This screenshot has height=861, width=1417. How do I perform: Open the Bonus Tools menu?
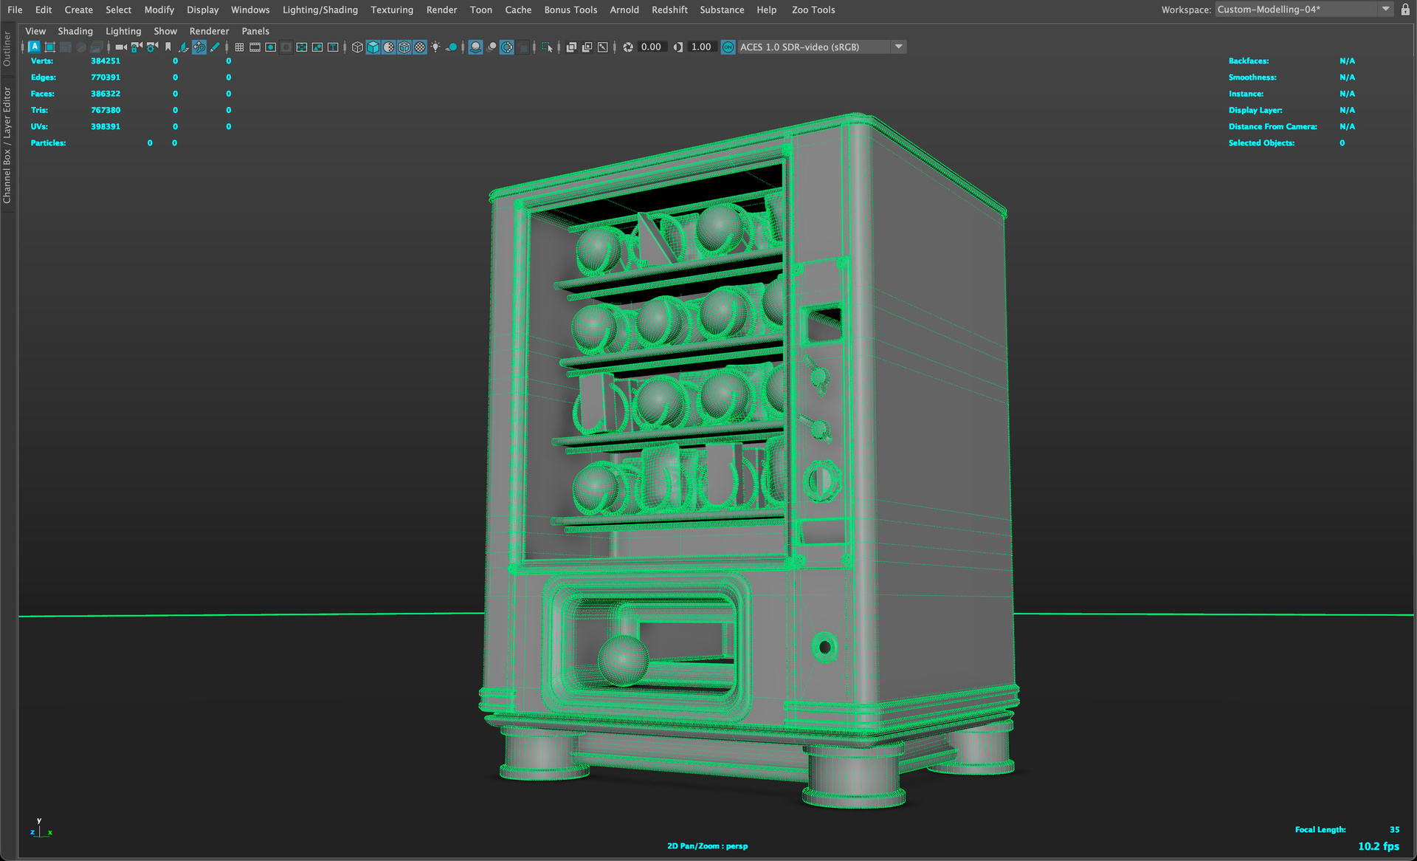[570, 10]
